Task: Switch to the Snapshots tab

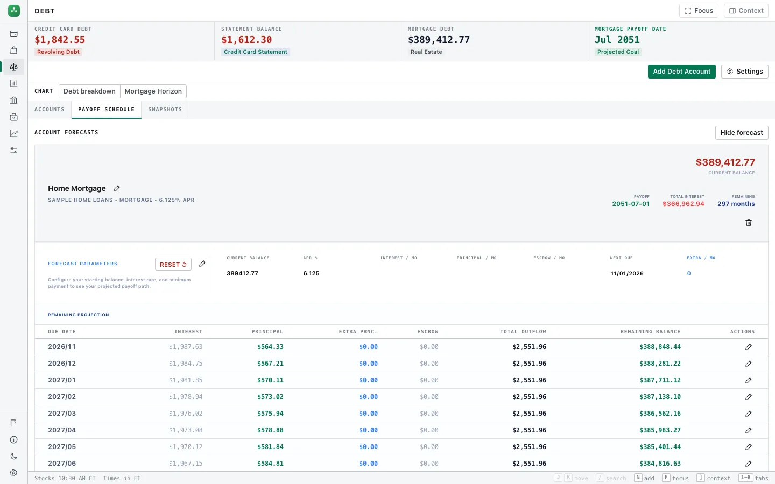Action: (x=165, y=110)
